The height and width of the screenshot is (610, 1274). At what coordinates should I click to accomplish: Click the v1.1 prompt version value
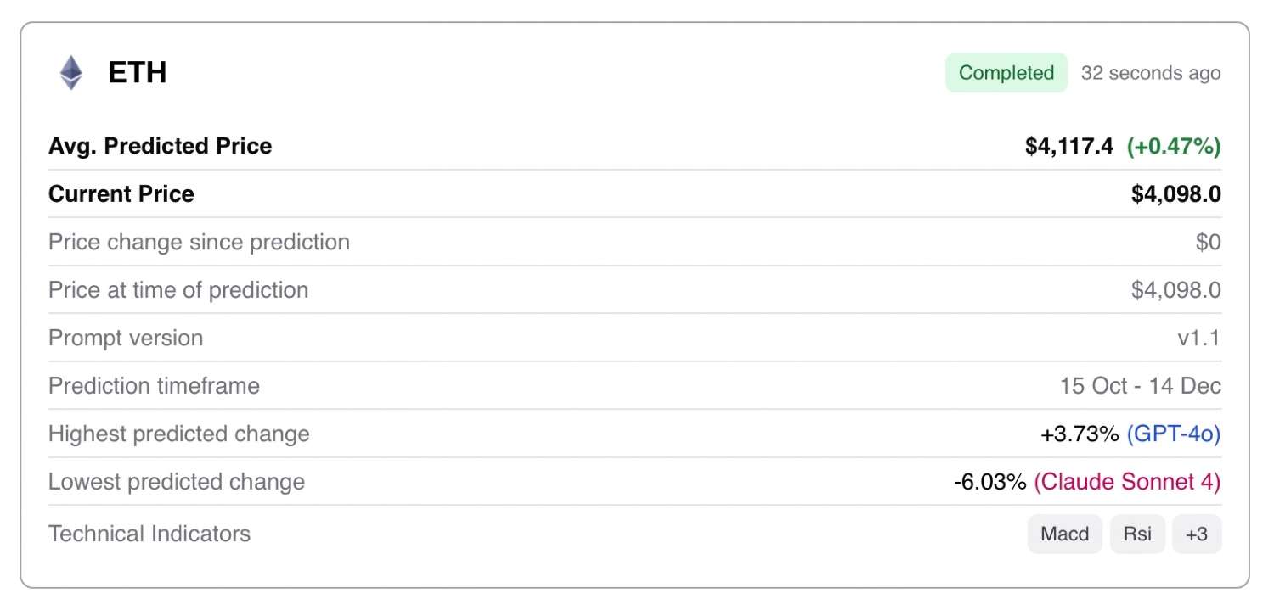(1198, 338)
